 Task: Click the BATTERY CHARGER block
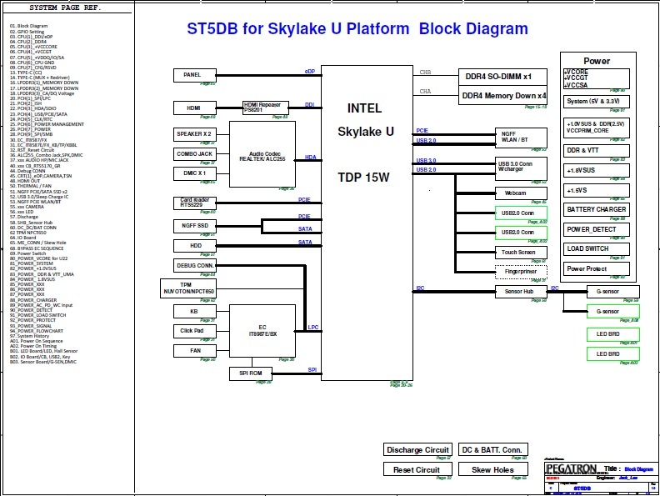[x=597, y=210]
